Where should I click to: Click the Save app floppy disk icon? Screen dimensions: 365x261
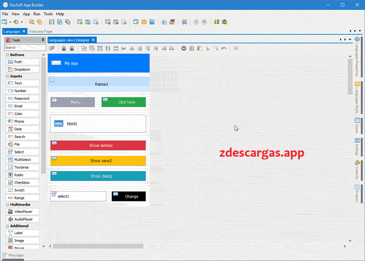point(52,22)
